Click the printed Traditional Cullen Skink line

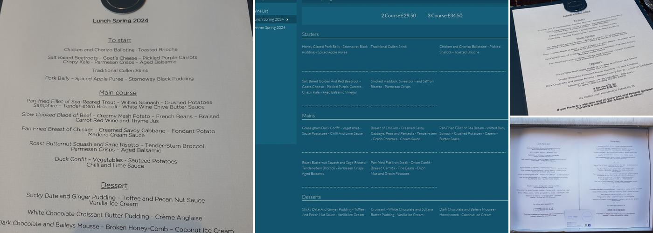(120, 70)
